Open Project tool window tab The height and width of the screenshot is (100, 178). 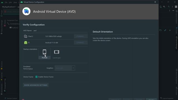pos(2,13)
